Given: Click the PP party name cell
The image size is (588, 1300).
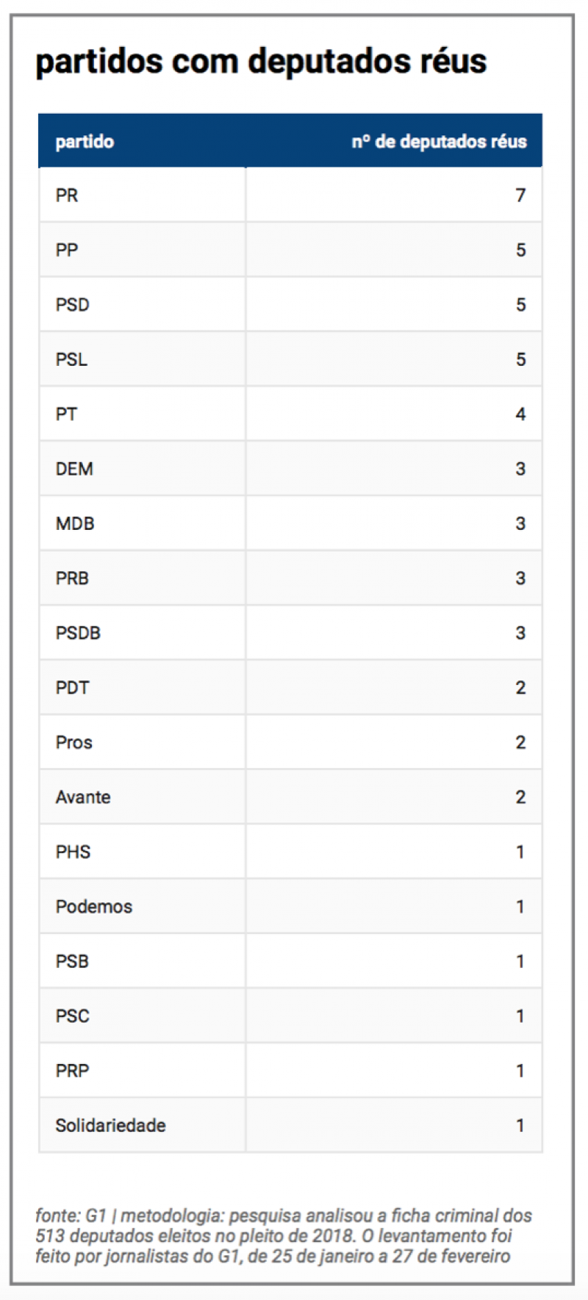Looking at the screenshot, I should (x=67, y=250).
